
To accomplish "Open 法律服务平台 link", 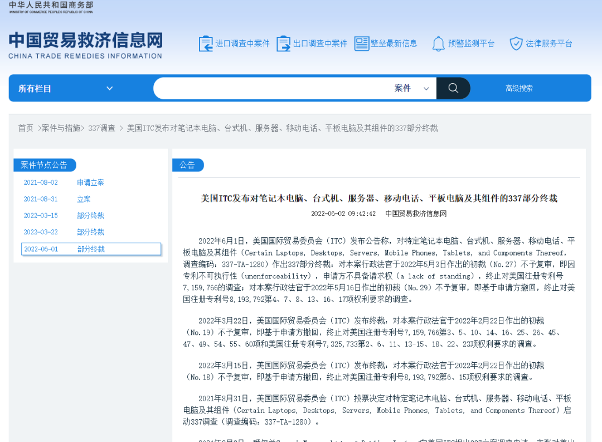I will (x=549, y=44).
